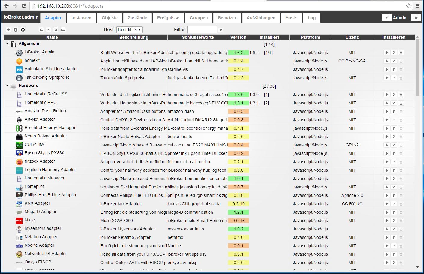Open the help for the KNX Adapter
Screen dimensions: 424x274
[394, 204]
